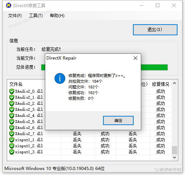Click the first 丢失 cell in XAudio2_7.dll row
185x175 pixels.
(x=77, y=134)
